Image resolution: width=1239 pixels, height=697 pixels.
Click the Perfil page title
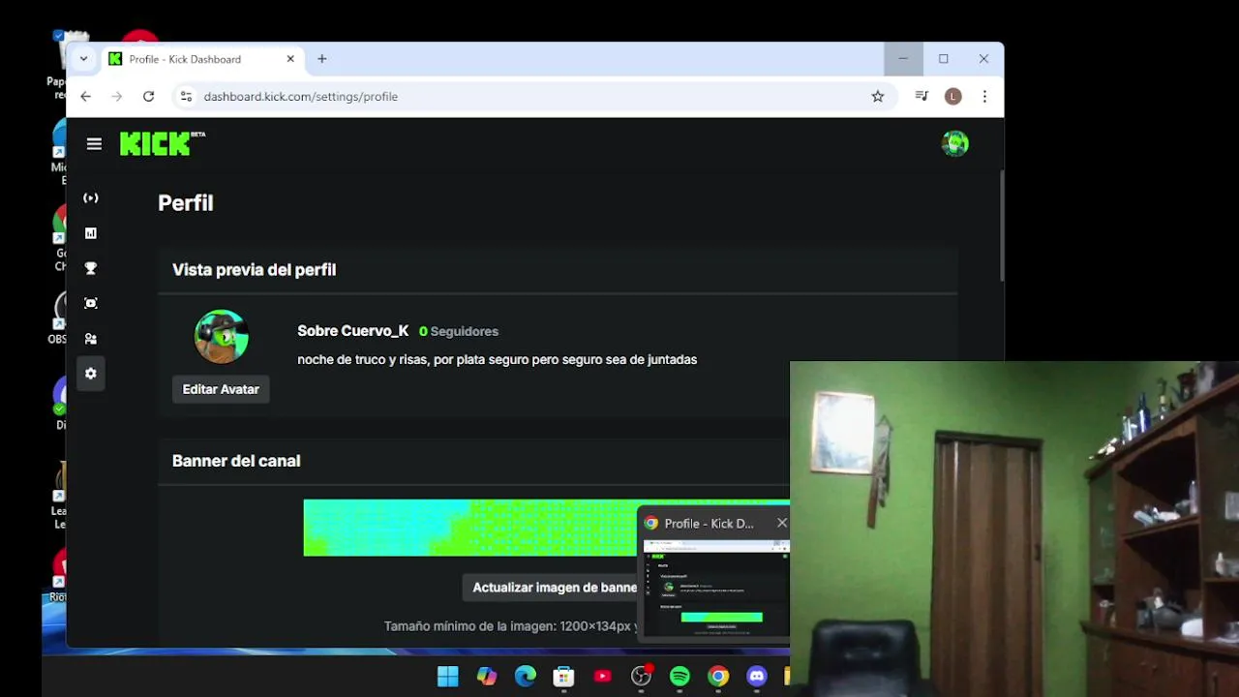click(186, 203)
